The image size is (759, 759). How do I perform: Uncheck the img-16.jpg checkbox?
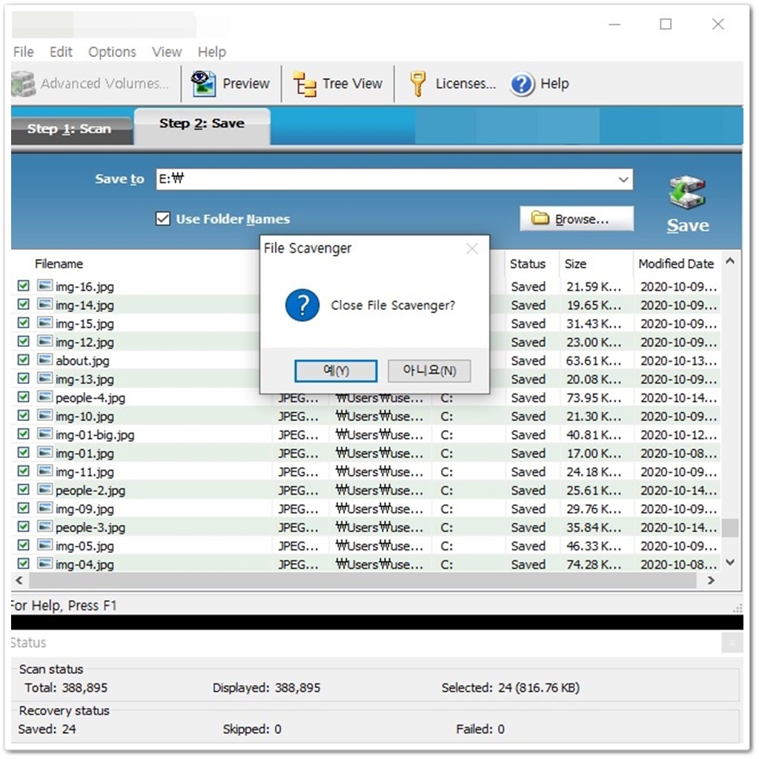coord(23,285)
